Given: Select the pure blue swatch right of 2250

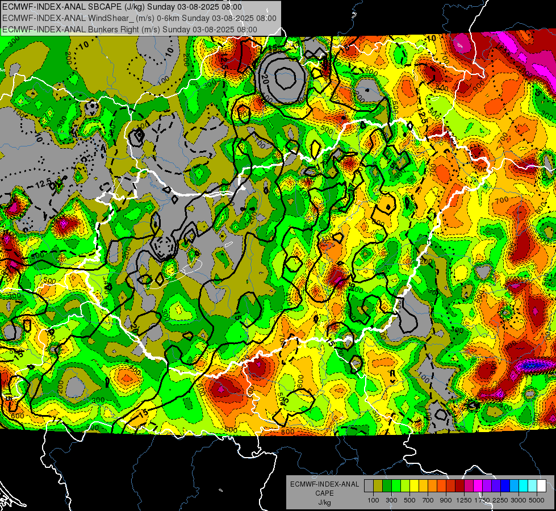Looking at the screenshot, I should pyautogui.click(x=505, y=486).
